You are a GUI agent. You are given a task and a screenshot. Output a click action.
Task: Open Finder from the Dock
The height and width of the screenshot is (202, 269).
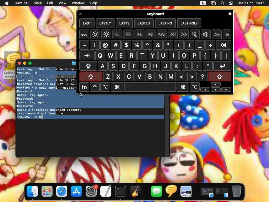pyautogui.click(x=32, y=191)
